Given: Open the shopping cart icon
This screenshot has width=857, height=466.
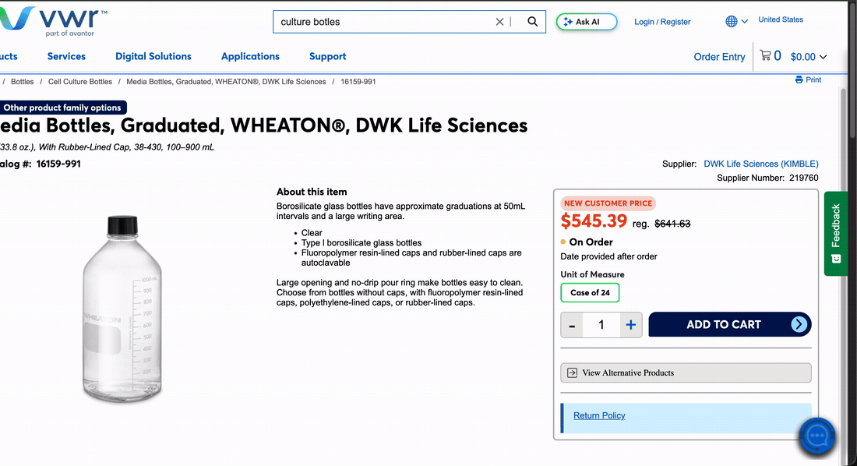Looking at the screenshot, I should [765, 55].
